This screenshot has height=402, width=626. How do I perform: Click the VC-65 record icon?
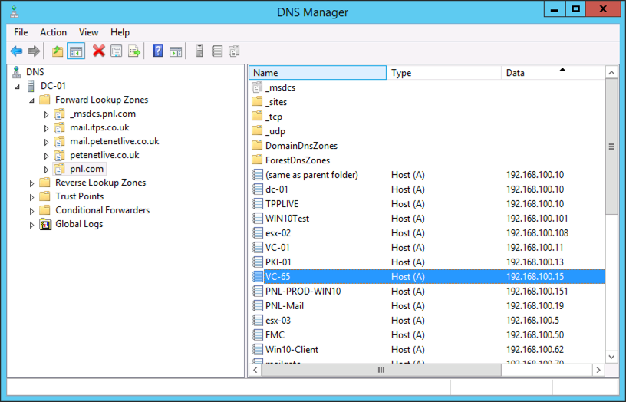tap(258, 277)
